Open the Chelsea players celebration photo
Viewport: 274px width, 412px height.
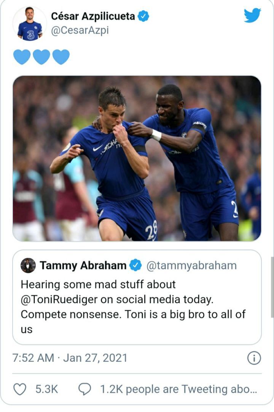coord(137,158)
